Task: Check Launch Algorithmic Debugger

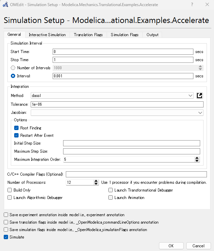Action: [9, 198]
